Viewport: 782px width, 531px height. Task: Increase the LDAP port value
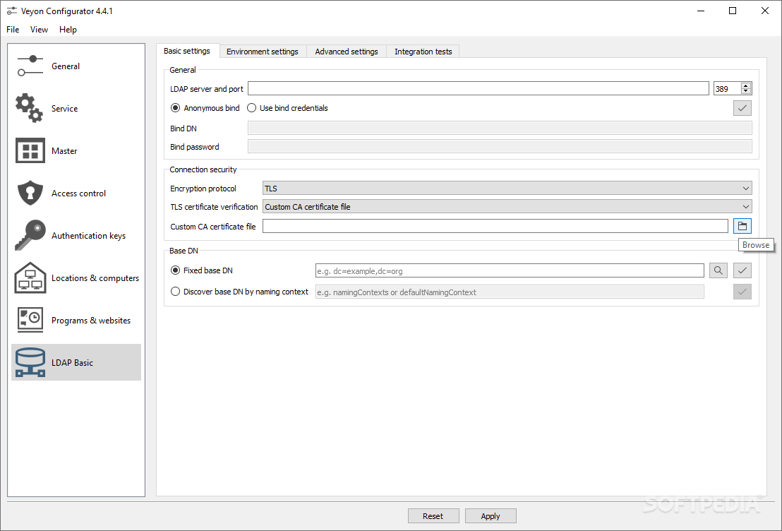745,85
